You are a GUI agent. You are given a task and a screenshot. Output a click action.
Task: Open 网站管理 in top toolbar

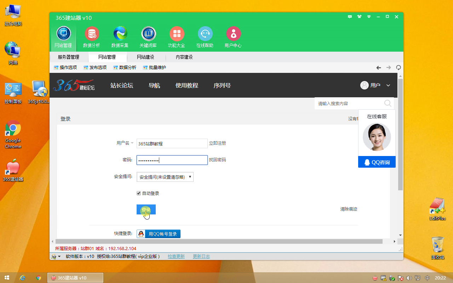pos(63,37)
